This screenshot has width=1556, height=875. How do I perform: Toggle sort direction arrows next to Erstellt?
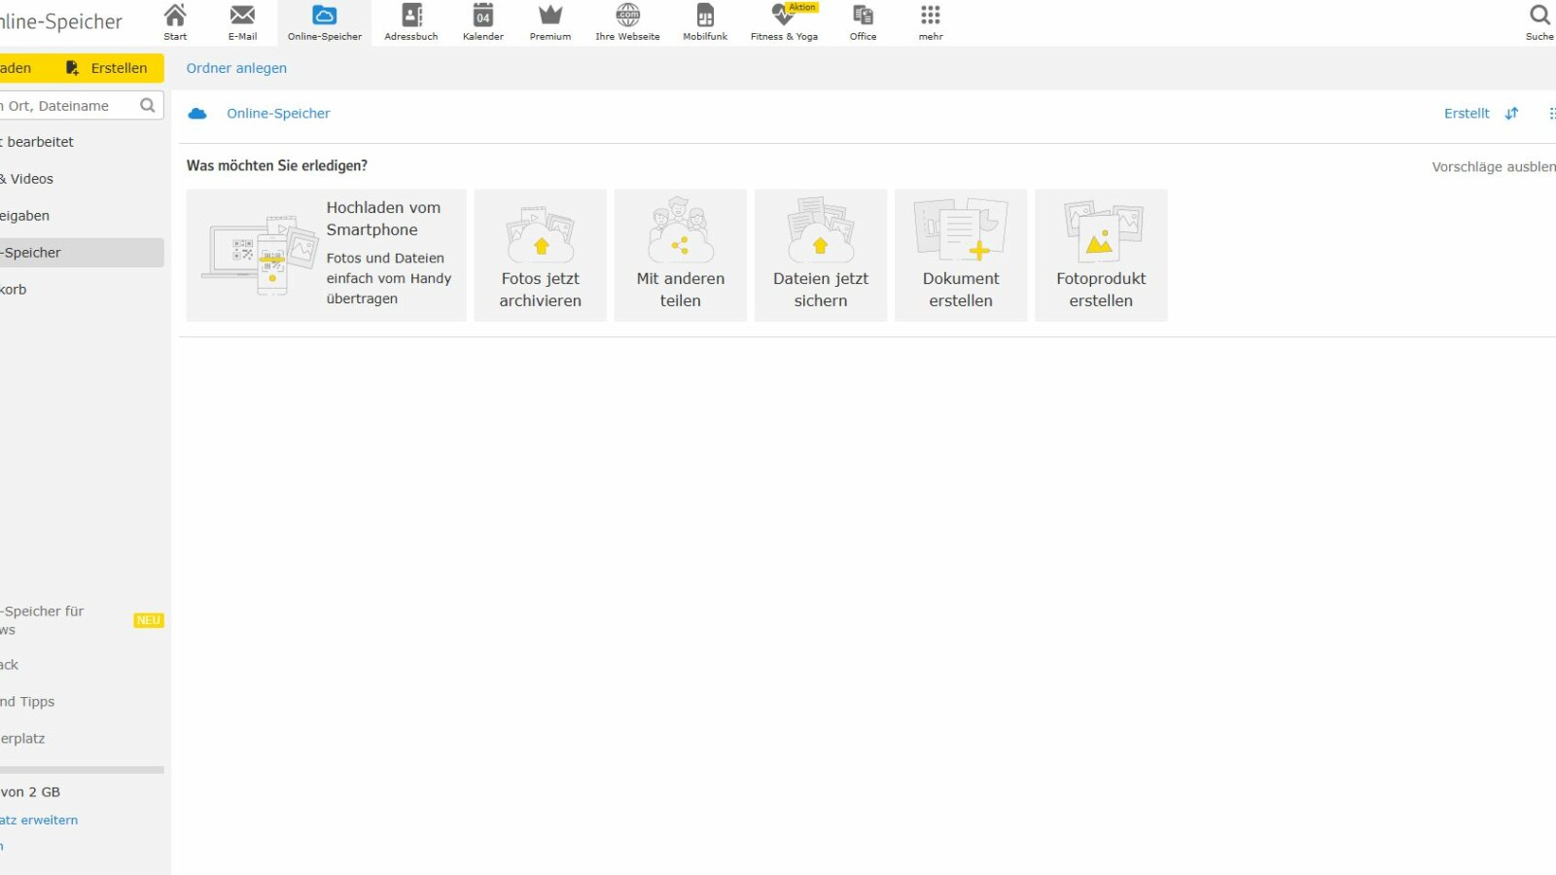coord(1511,114)
